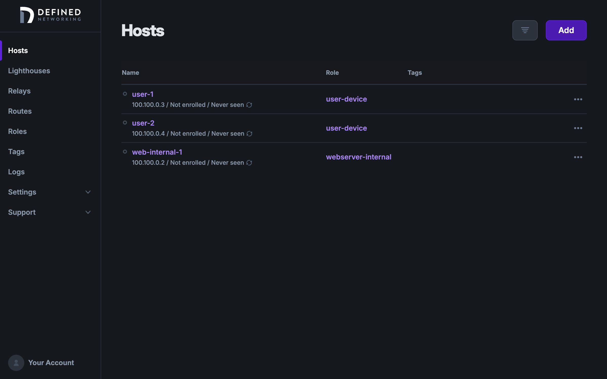Click the Add button to create host
The width and height of the screenshot is (607, 379).
(566, 30)
